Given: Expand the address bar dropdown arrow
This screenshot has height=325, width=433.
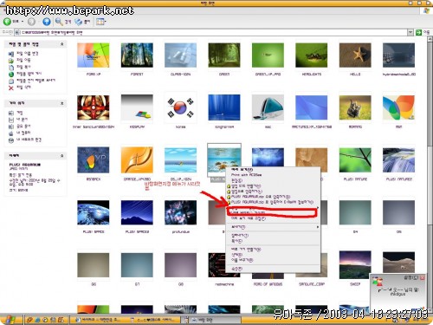Looking at the screenshot, I should [x=410, y=32].
